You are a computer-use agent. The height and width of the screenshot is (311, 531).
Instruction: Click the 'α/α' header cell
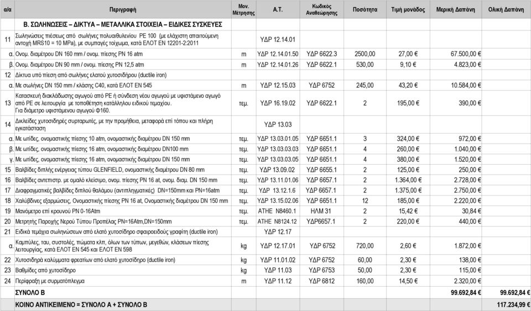[x=7, y=9]
